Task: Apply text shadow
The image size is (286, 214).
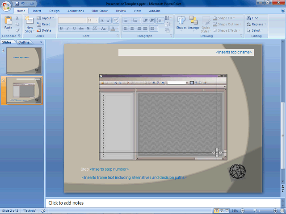Action: (88, 29)
